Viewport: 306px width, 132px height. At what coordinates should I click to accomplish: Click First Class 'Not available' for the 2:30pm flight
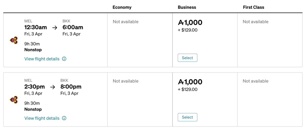point(256,81)
